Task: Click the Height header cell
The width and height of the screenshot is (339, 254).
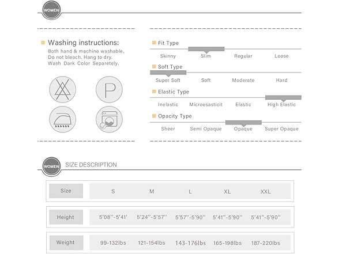Action: pos(66,217)
